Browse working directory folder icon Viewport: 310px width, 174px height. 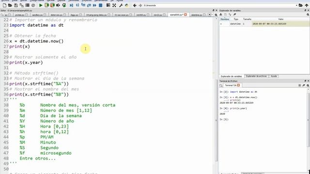(x=300, y=5)
